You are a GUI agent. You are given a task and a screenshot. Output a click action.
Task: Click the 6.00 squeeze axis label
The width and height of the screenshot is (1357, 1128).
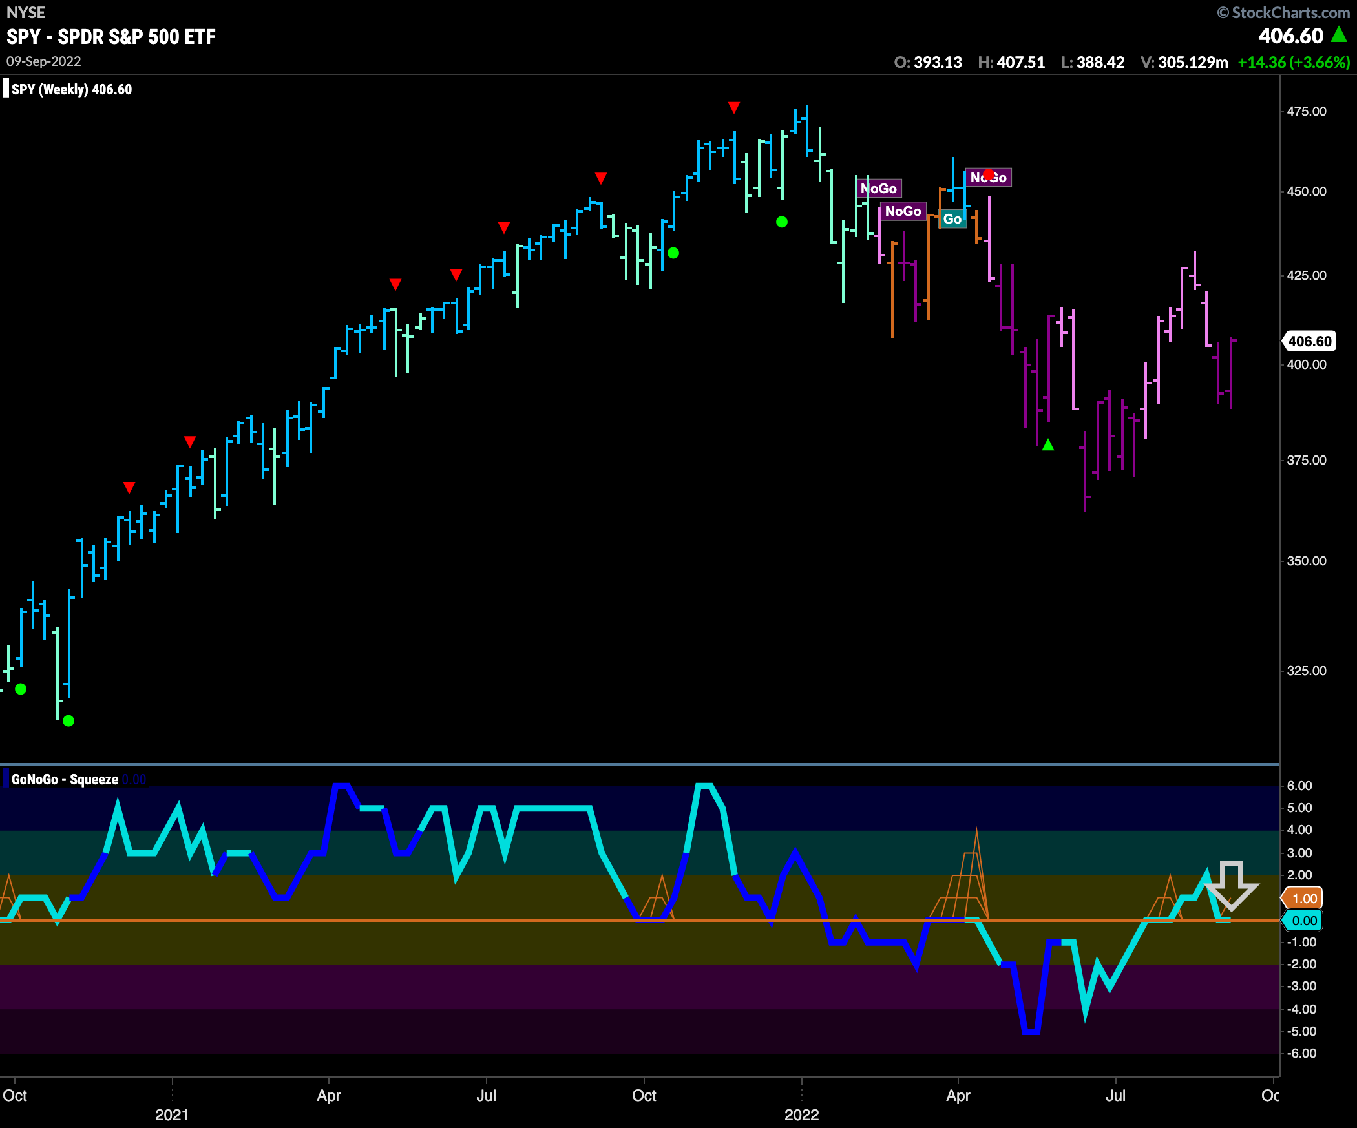1299,786
